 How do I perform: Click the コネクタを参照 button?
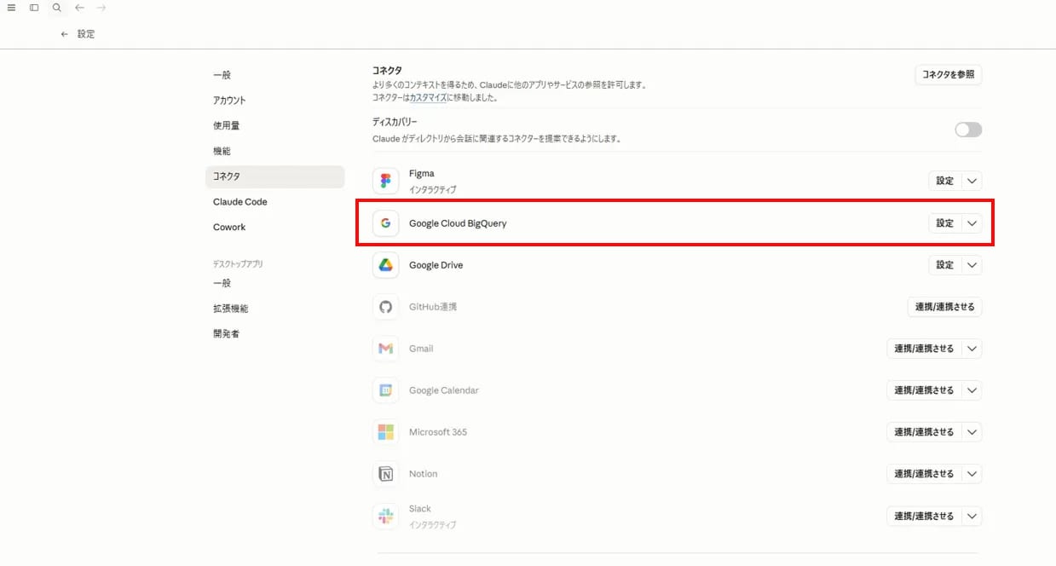949,75
